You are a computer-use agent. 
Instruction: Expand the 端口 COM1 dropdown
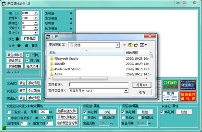[36, 13]
